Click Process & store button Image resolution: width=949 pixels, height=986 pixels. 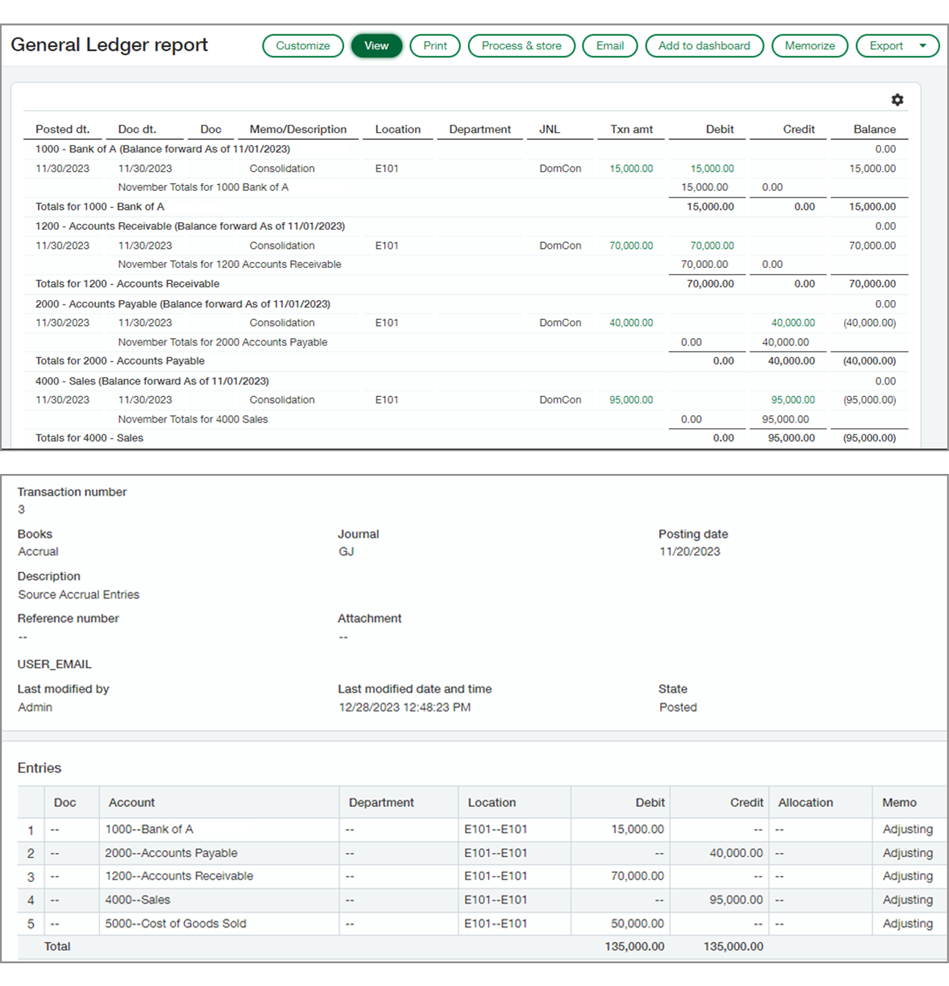tap(521, 45)
